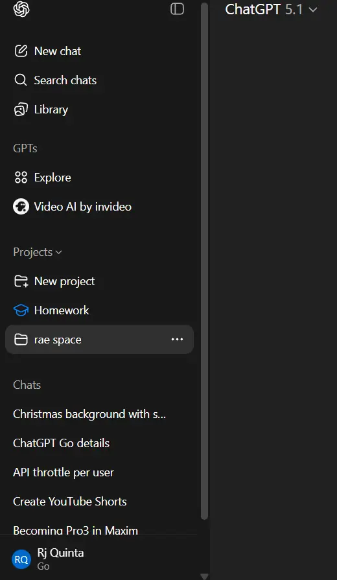This screenshot has width=337, height=580.
Task: Open the Homework project
Action: [x=99, y=310]
